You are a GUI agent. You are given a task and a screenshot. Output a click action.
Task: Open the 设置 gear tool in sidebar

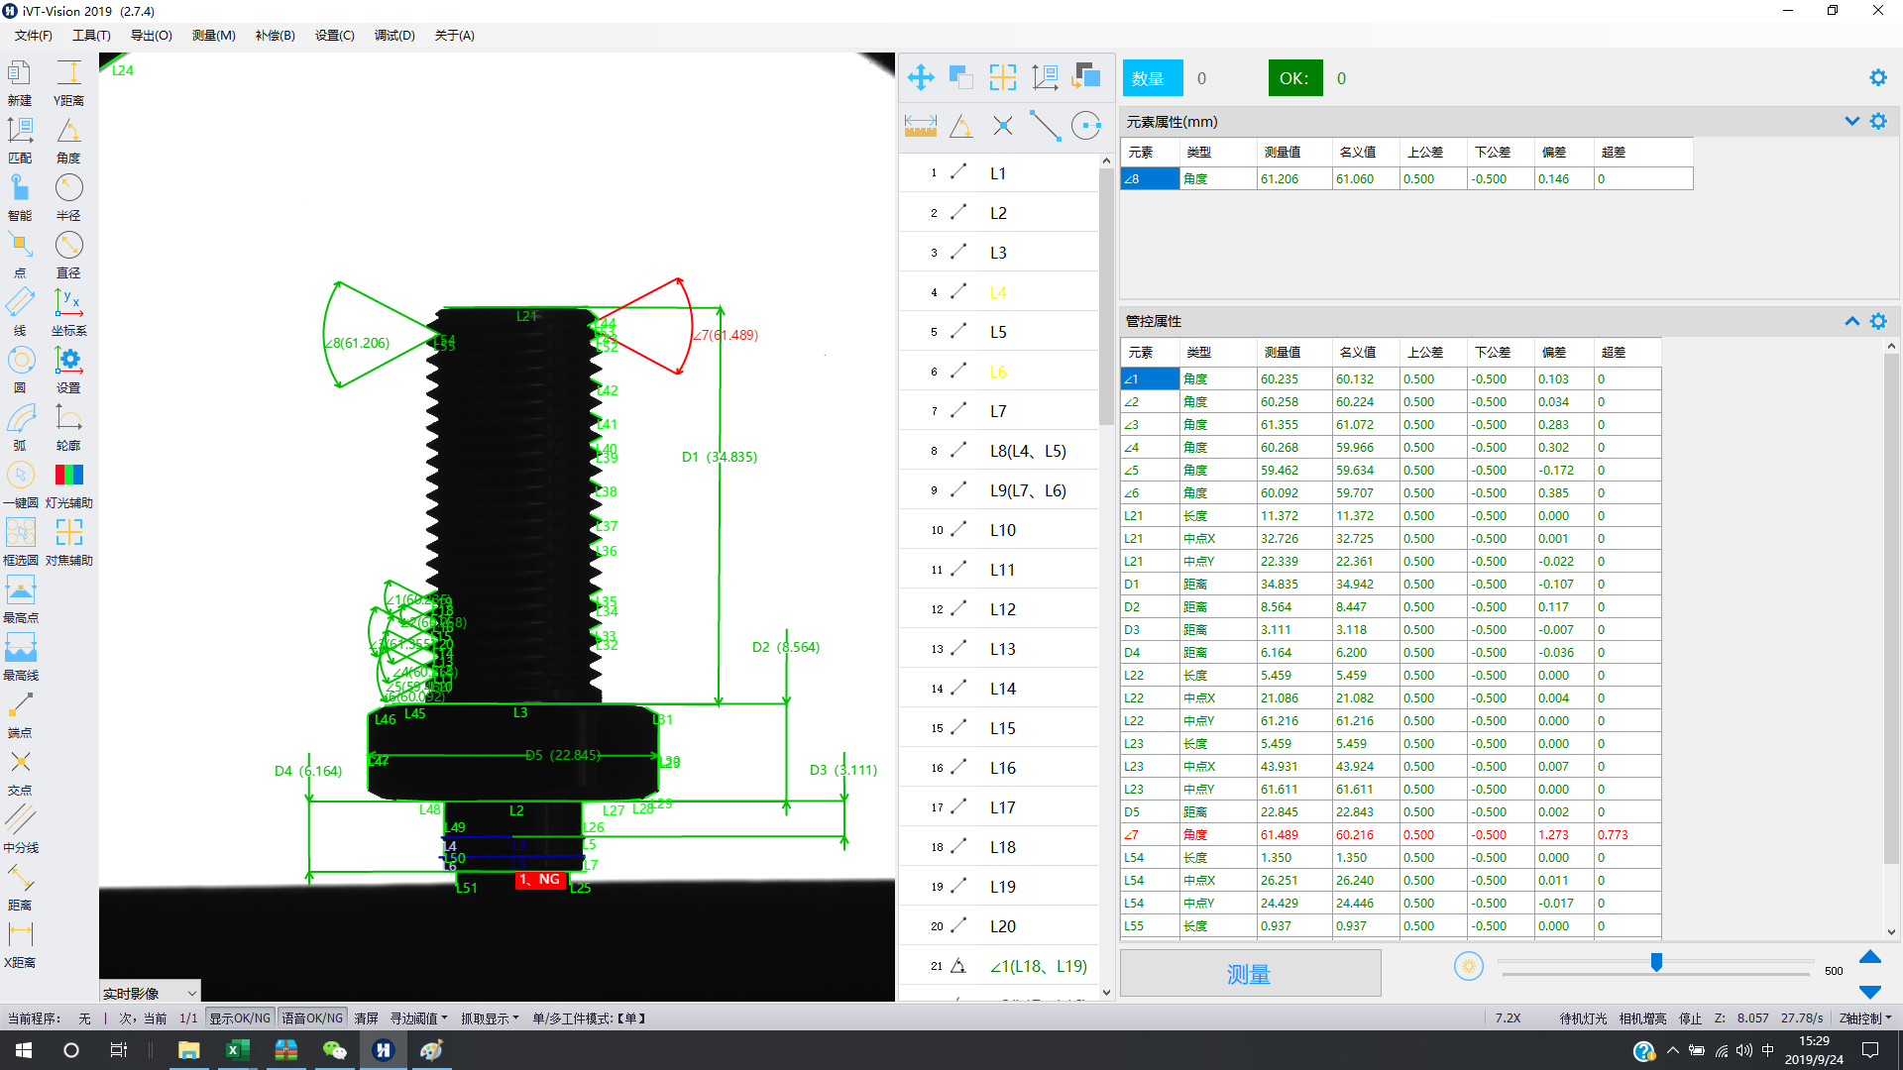68,361
